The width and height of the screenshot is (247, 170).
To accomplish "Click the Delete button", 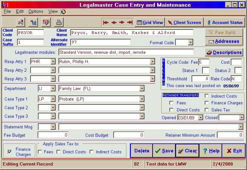I will pyautogui.click(x=141, y=151).
